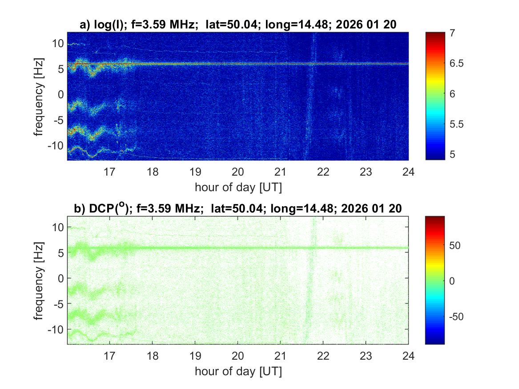Click the 0 frequency tick on the bottom plot

(x=60, y=278)
